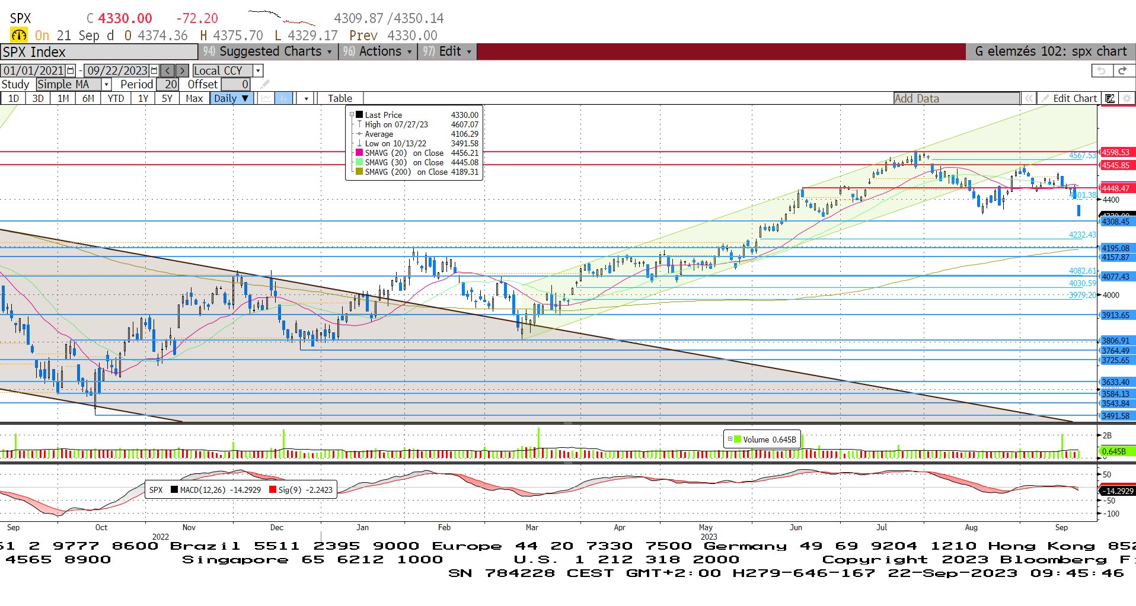Select the 3D range tab
1136x606 pixels.
pos(38,98)
